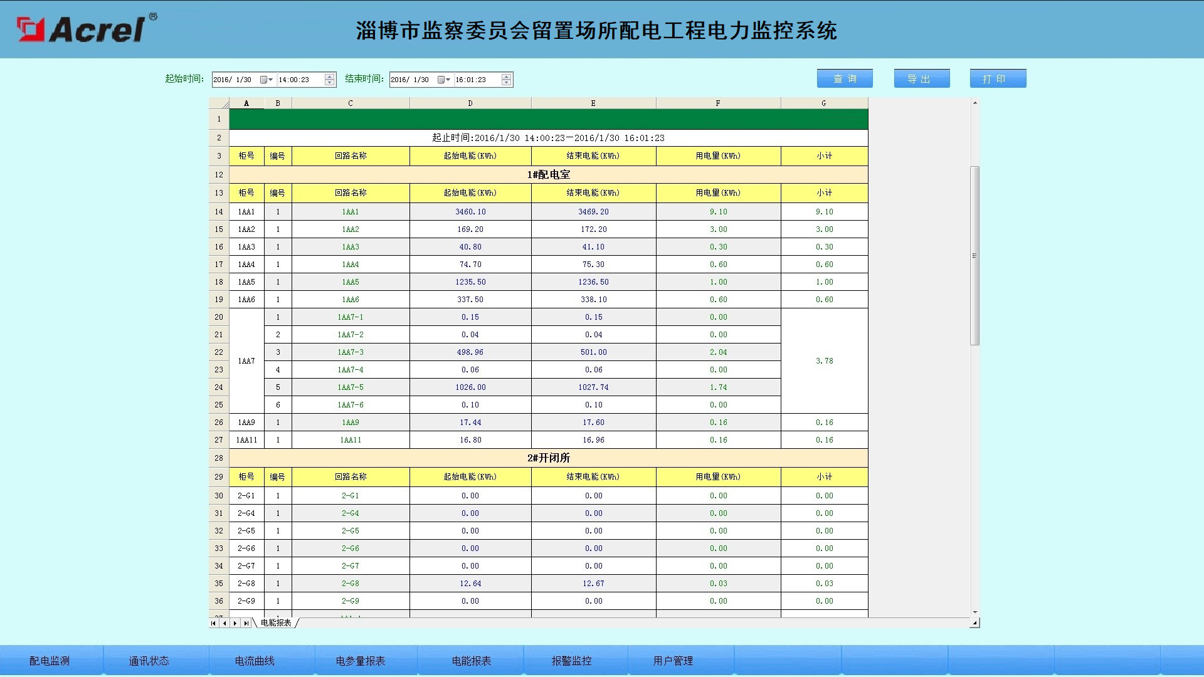Click the 导出 export button
Image resolution: width=1204 pixels, height=677 pixels.
921,78
